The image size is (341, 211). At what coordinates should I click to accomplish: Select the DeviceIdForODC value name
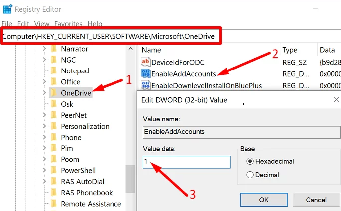[178, 62]
